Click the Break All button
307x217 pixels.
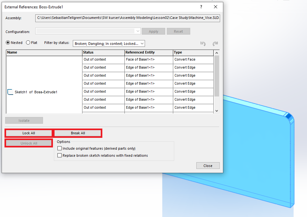pos(78,133)
